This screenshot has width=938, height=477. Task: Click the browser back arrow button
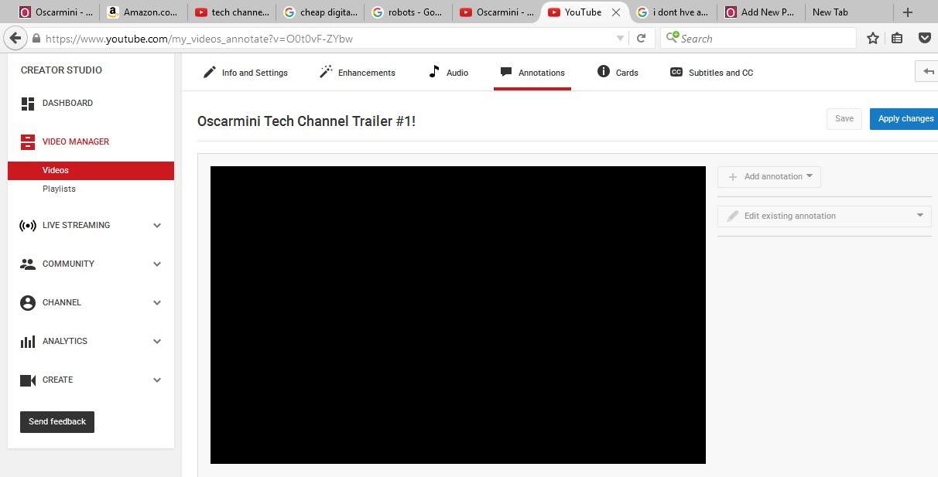coord(15,38)
